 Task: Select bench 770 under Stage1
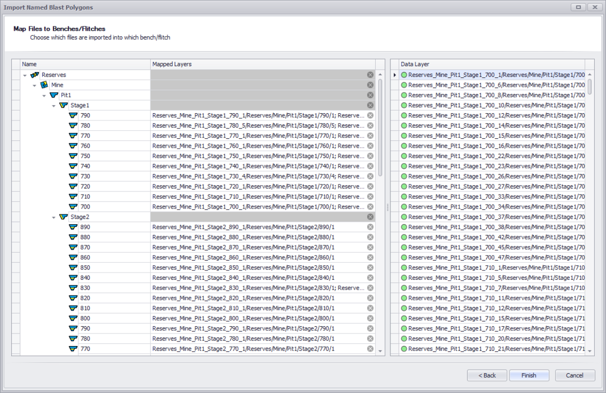[x=85, y=135]
